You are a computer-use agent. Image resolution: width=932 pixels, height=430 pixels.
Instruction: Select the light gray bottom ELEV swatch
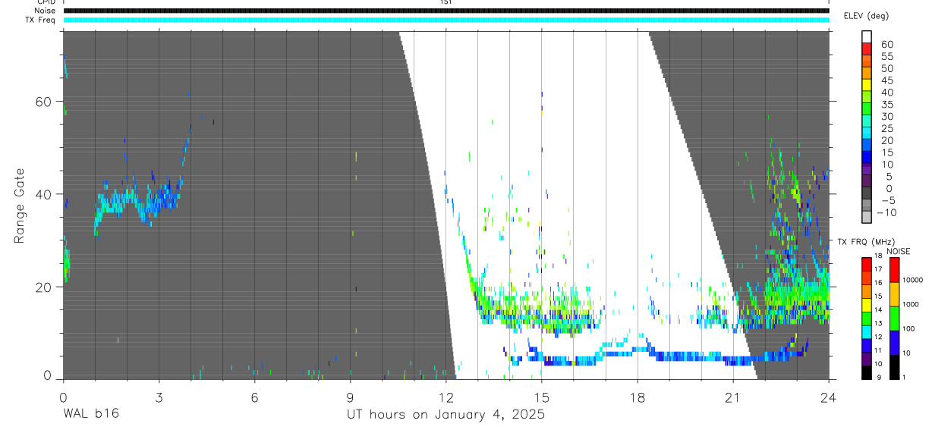point(867,216)
